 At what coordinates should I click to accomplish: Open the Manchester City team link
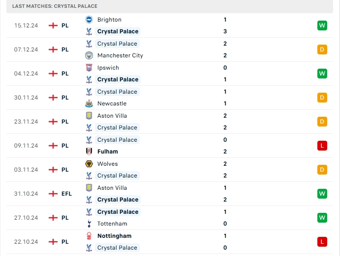(120, 55)
